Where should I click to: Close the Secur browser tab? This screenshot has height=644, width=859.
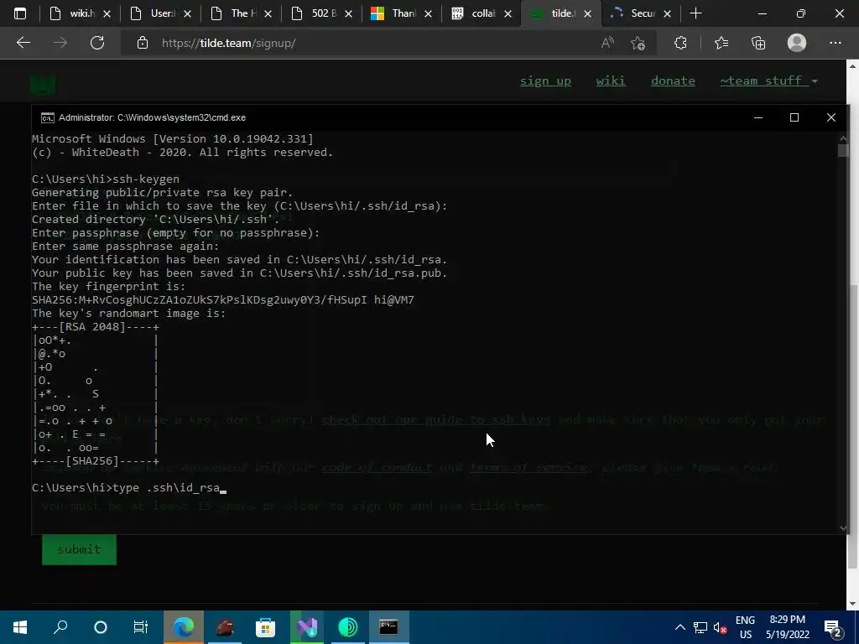click(x=667, y=13)
